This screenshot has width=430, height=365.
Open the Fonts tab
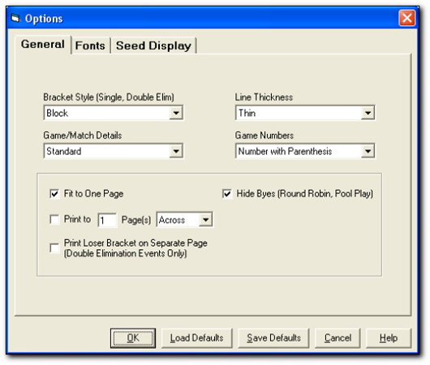(x=90, y=45)
